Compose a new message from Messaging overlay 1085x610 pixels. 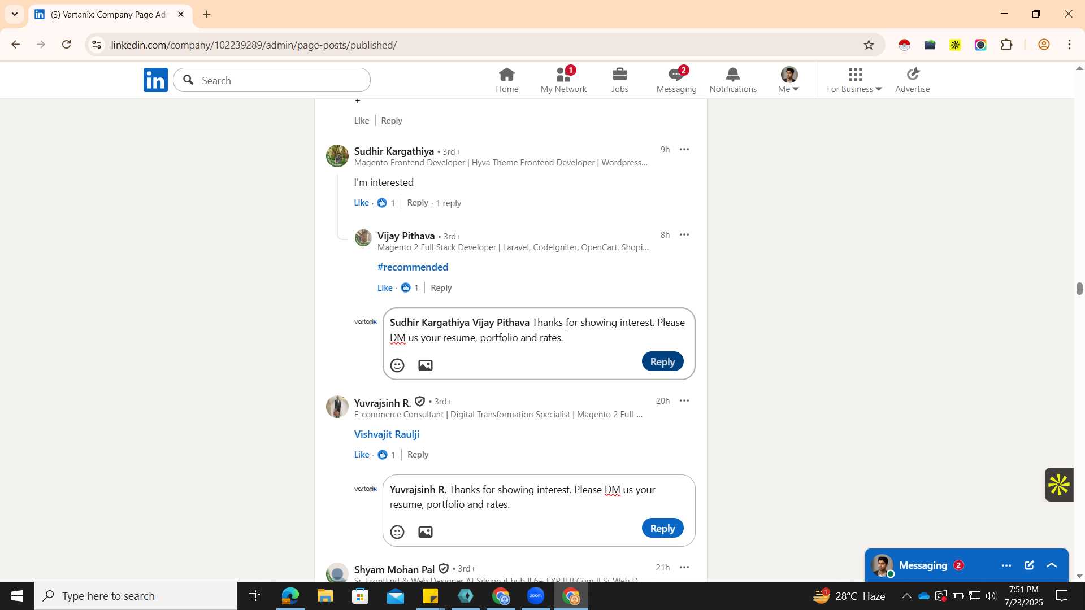[x=1029, y=565]
